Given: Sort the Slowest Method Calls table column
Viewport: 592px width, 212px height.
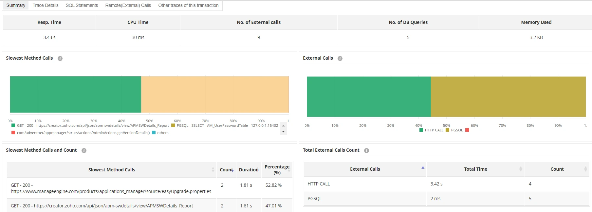Looking at the screenshot, I should pyautogui.click(x=213, y=170).
